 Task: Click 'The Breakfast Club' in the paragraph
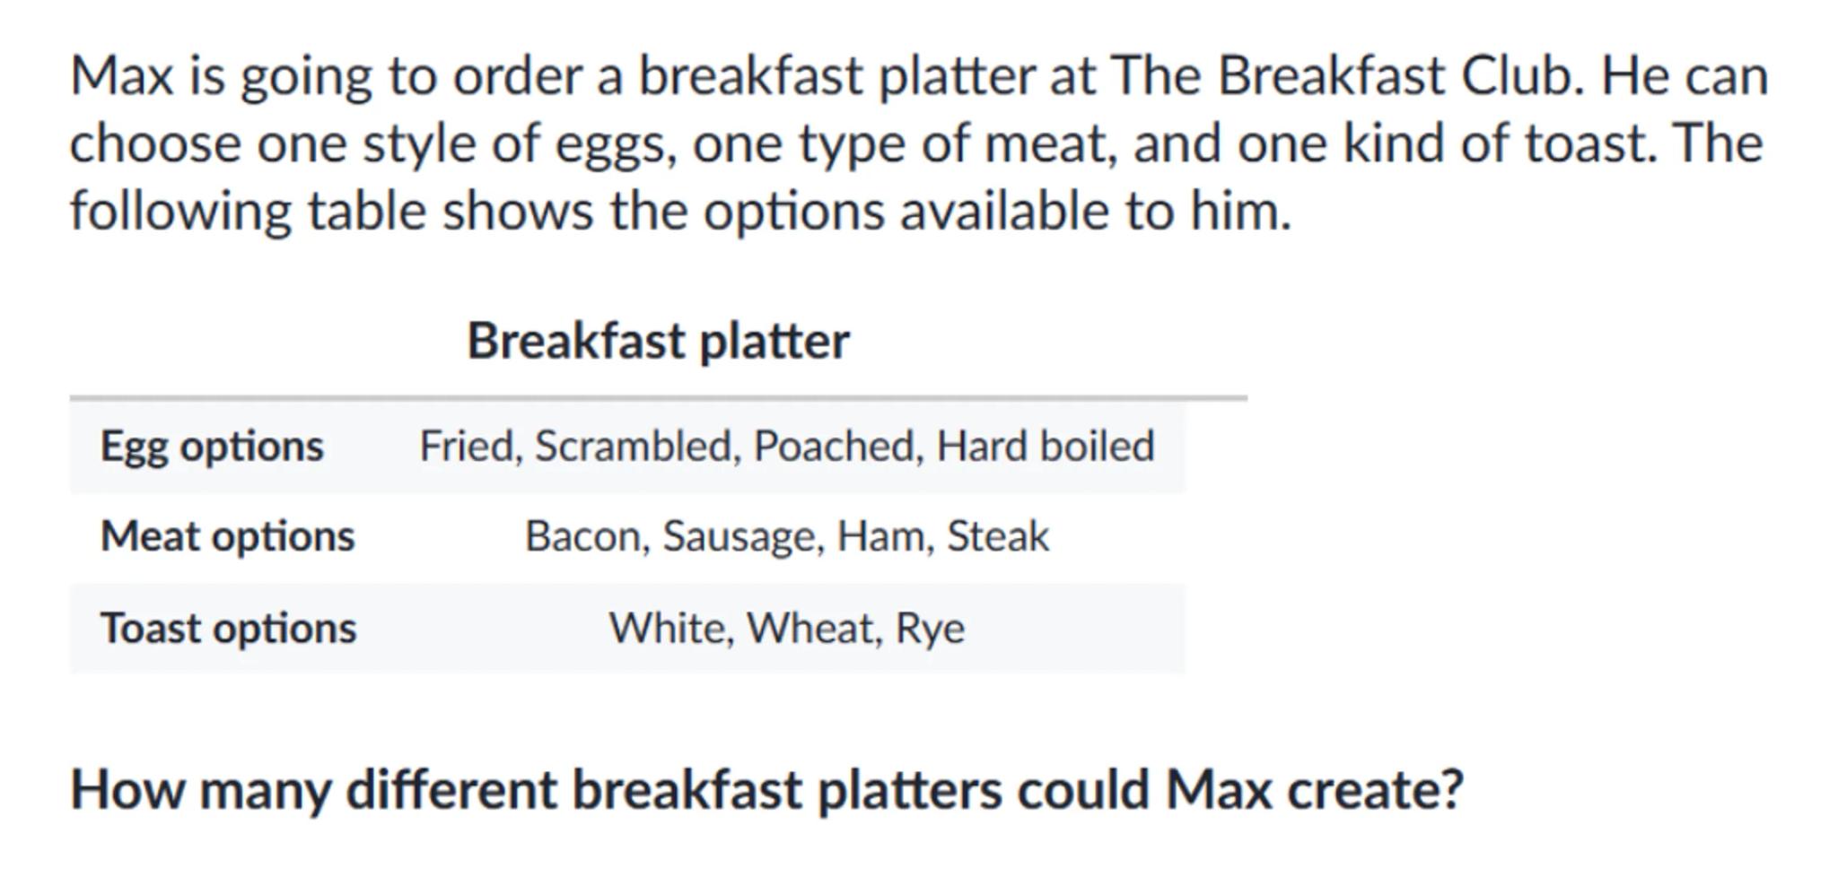[x=1341, y=75]
